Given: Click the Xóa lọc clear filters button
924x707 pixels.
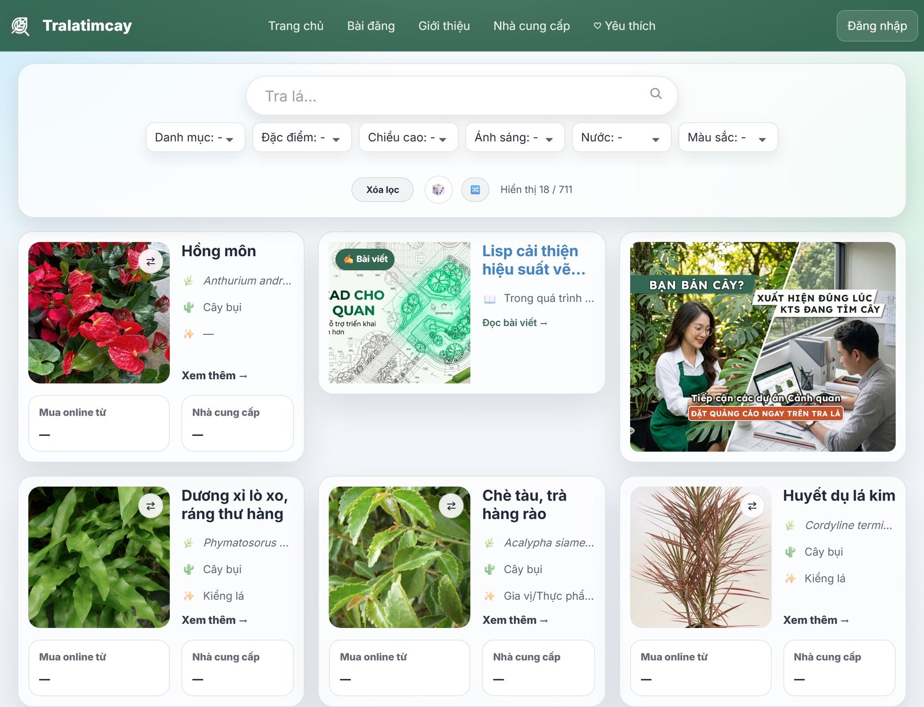Looking at the screenshot, I should [382, 189].
